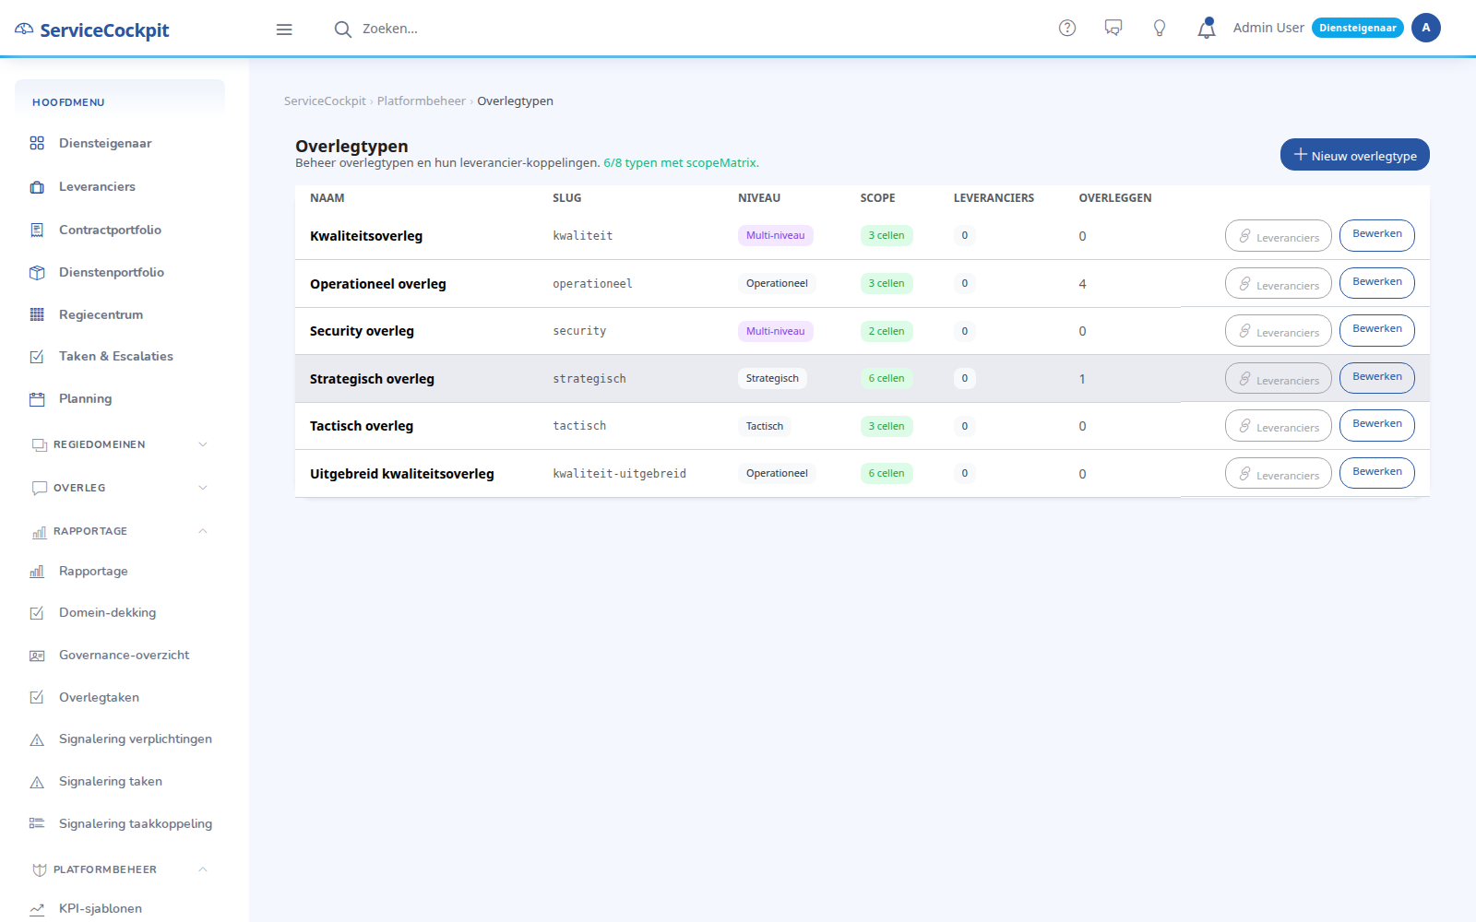
Task: Open Leveranciers for Tactisch overleg
Action: (x=1278, y=426)
